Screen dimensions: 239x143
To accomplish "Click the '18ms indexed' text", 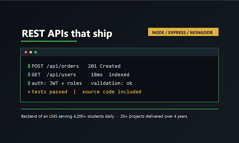I will click(110, 74).
